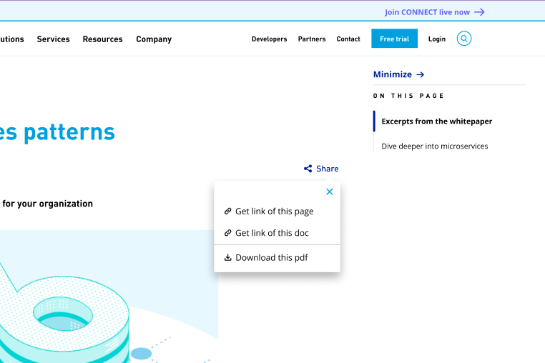Choose 'Download this pdf' option
Viewport: 545px width, 363px height.
tap(272, 257)
